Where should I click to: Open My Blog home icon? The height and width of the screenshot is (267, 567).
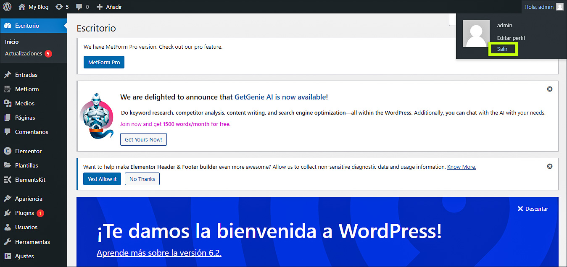point(22,7)
